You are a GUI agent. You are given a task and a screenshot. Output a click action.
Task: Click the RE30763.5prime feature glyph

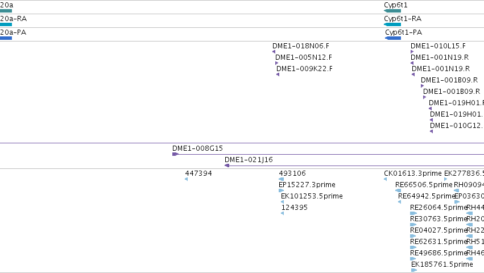[413, 225]
